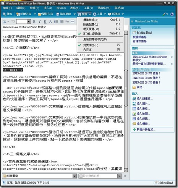Click the 部落格 toolbar icon

coord(110,14)
